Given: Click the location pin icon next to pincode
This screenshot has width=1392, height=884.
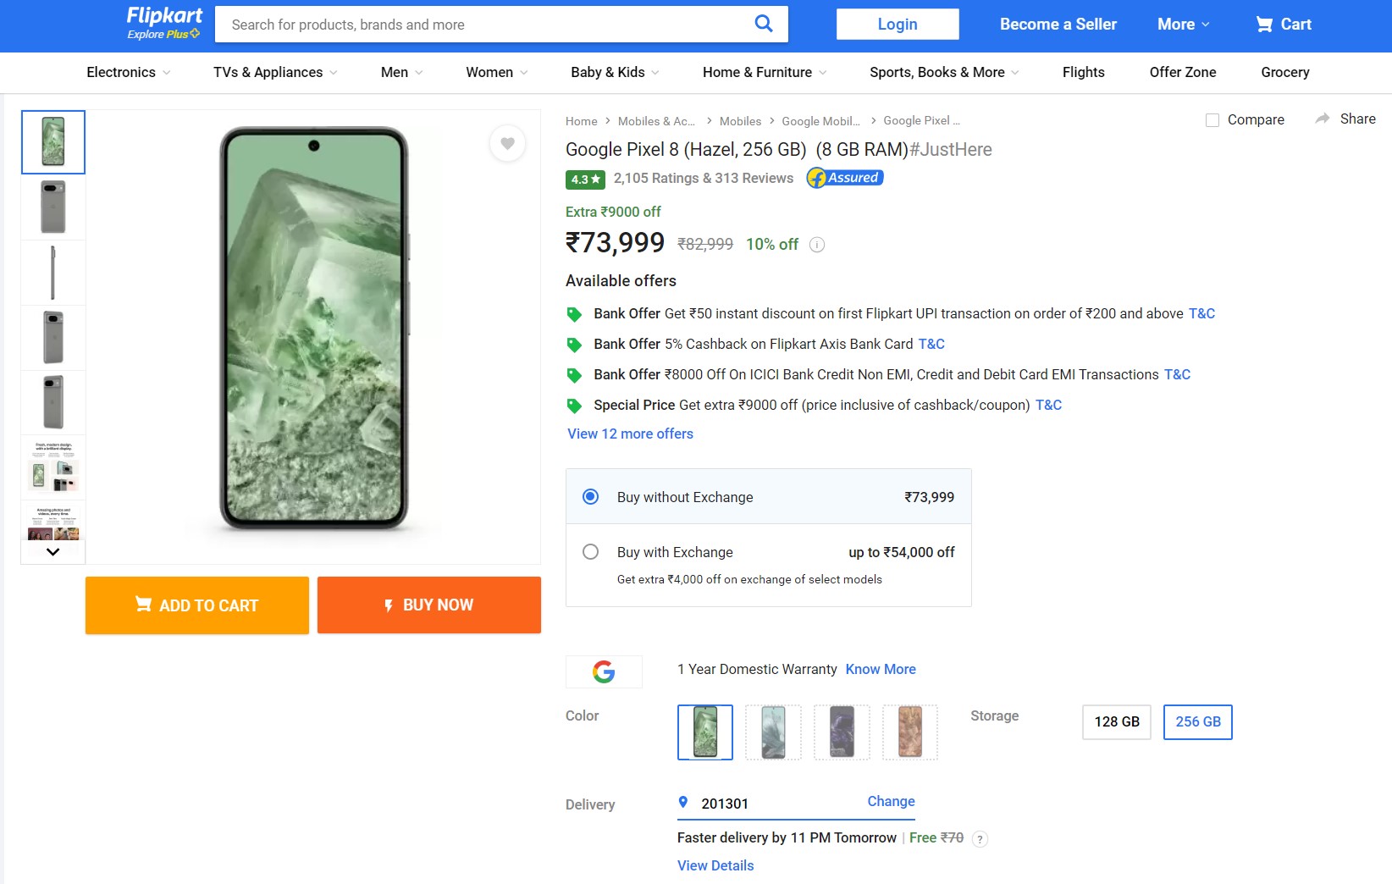Looking at the screenshot, I should point(683,802).
